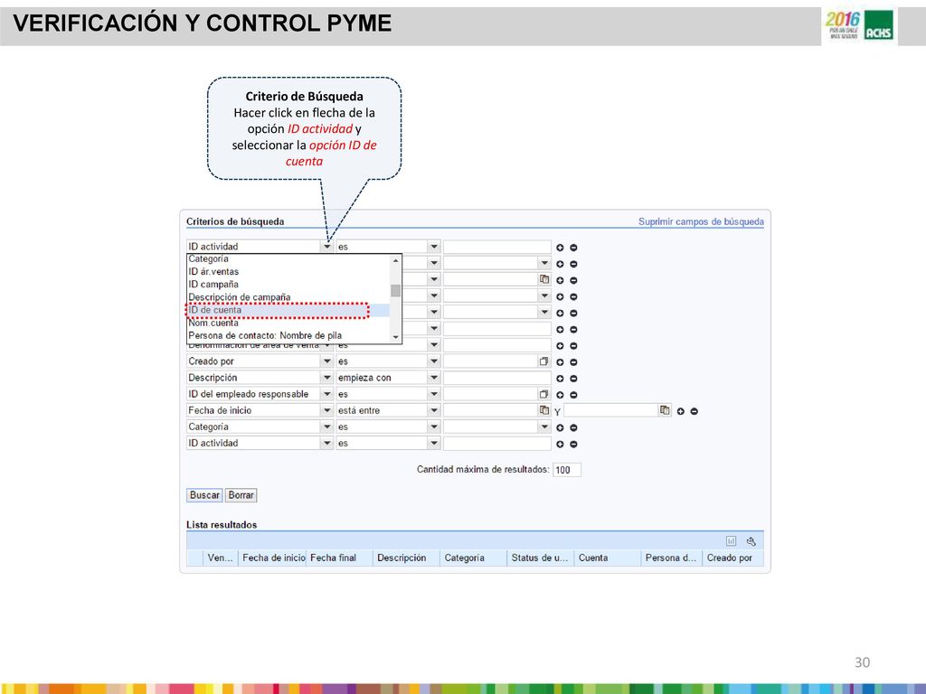Click the Status de u... column header
This screenshot has width=926, height=694.
click(x=541, y=558)
